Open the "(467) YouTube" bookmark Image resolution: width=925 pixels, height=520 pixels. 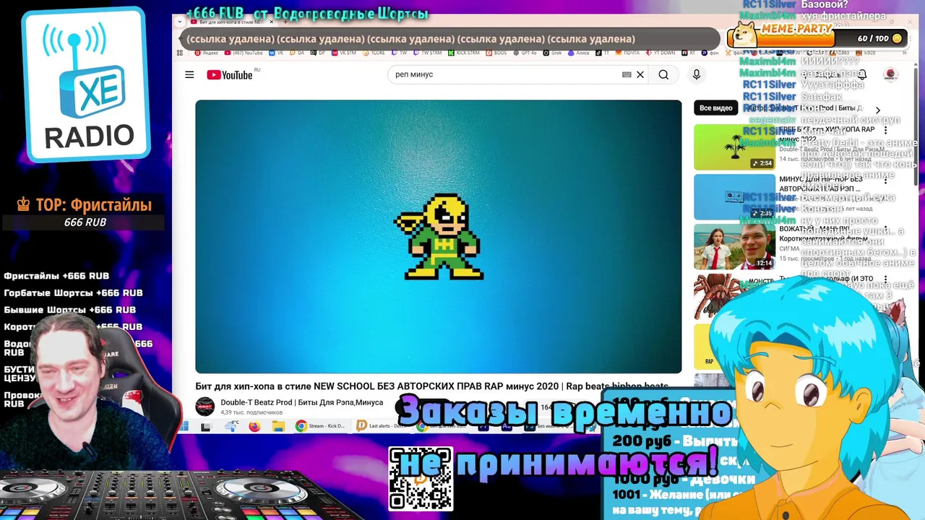pyautogui.click(x=244, y=53)
